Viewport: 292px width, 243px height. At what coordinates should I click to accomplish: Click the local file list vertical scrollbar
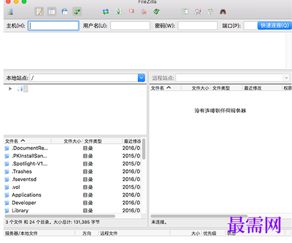point(144,149)
